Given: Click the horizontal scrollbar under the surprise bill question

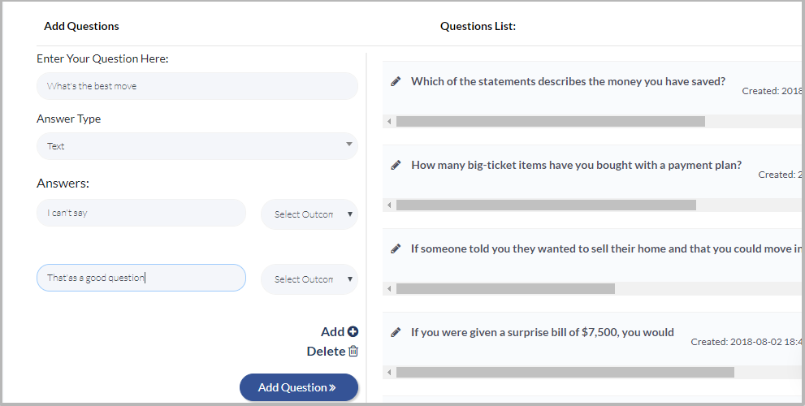Looking at the screenshot, I should click(x=565, y=372).
